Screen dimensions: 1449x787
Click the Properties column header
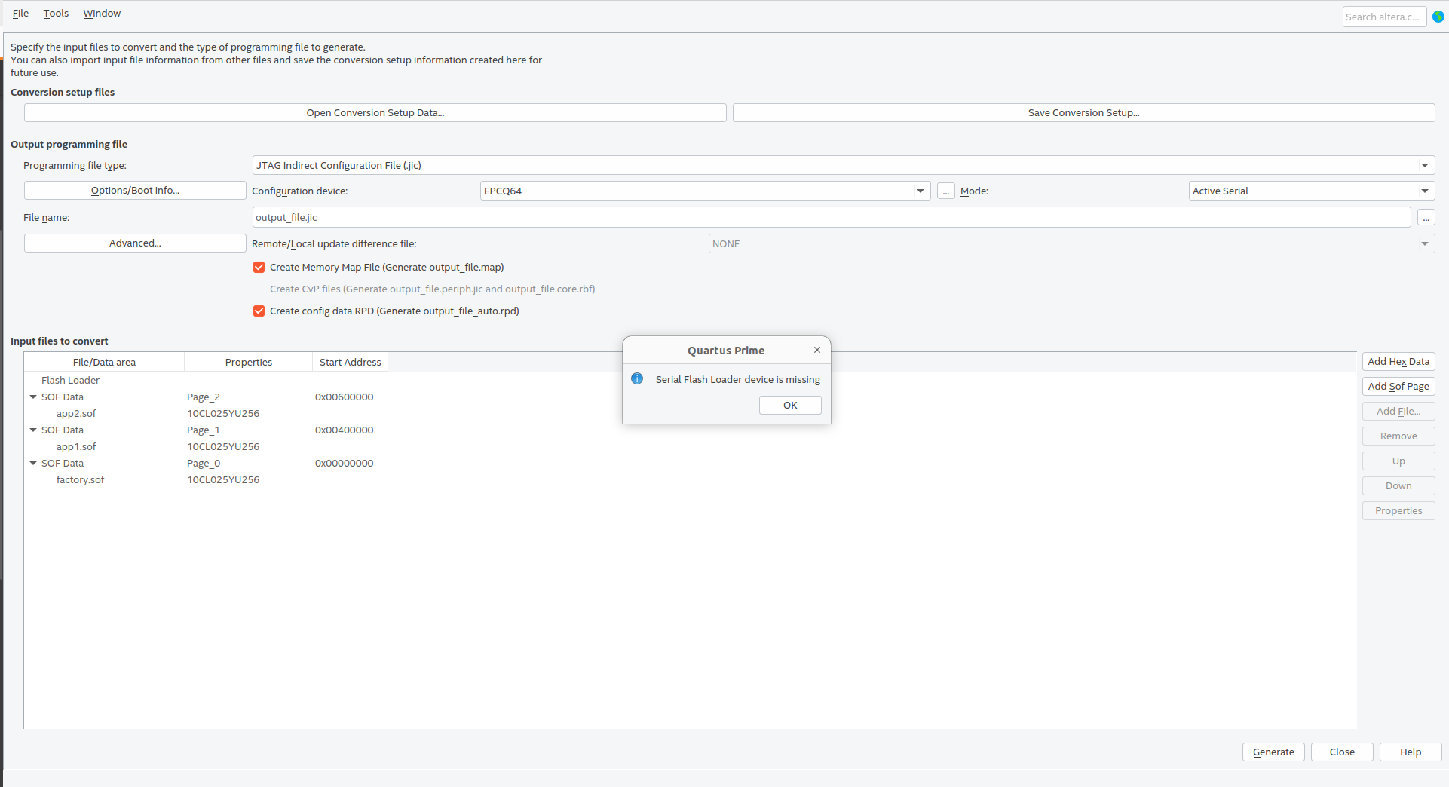(249, 363)
